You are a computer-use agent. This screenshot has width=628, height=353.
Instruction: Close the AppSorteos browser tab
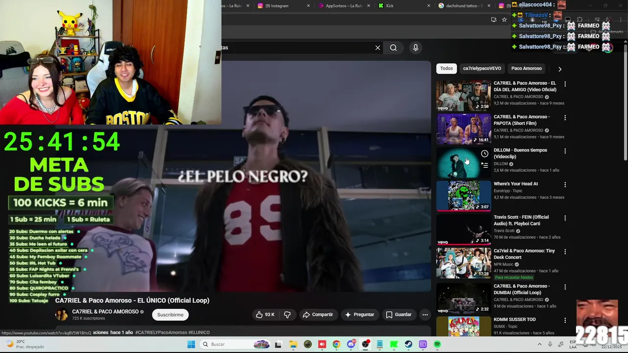368,6
